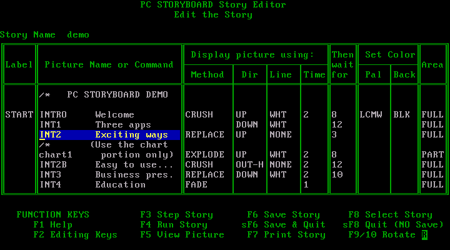
Task: Click FULL area value in INT4 row
Action: click(x=432, y=184)
